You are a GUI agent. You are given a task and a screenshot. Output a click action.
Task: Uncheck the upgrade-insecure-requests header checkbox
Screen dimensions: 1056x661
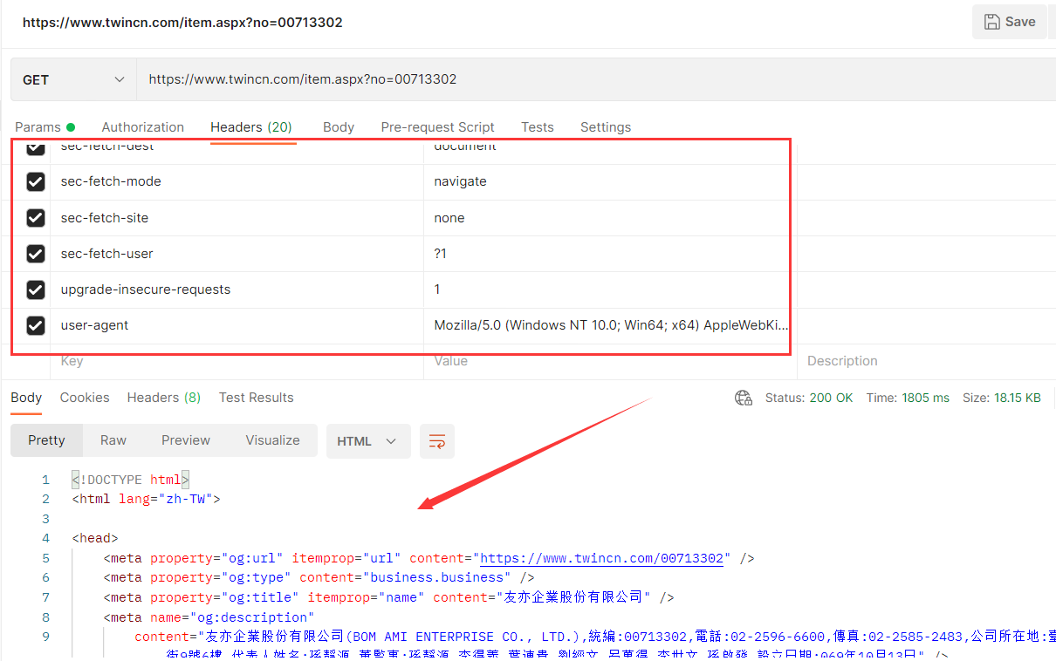point(36,290)
